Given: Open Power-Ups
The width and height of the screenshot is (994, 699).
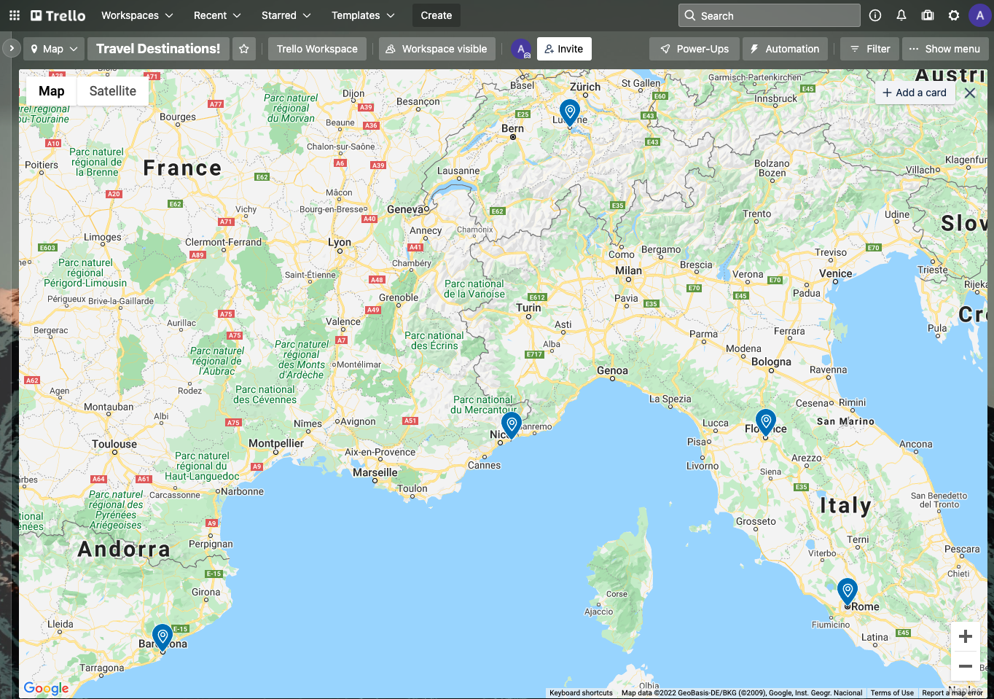Looking at the screenshot, I should tap(694, 49).
